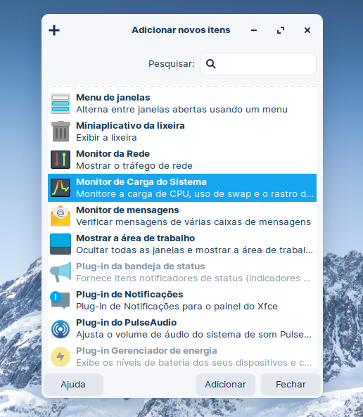This screenshot has width=363, height=417.
Task: Select the envelope icon for Monitor de mensagens
Action: click(60, 216)
